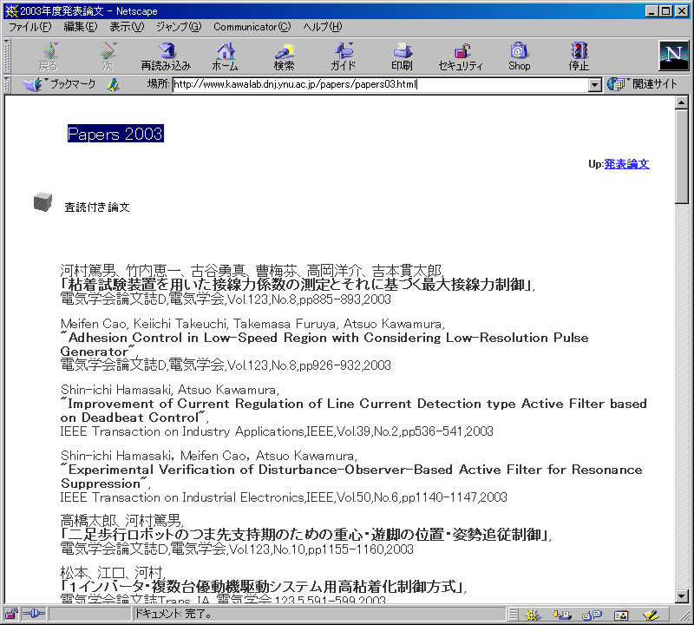
Task: Click the 査読付き論文 section label
Action: point(97,207)
